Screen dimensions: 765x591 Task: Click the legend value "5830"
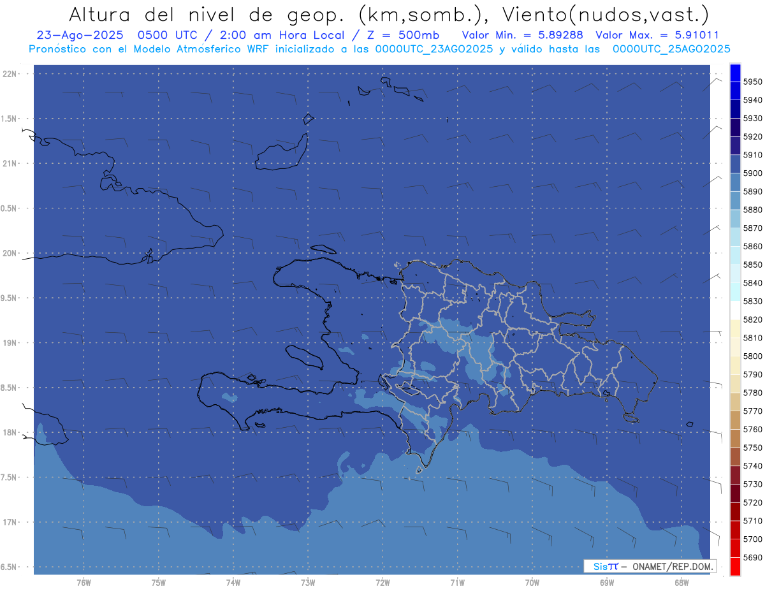tap(753, 301)
